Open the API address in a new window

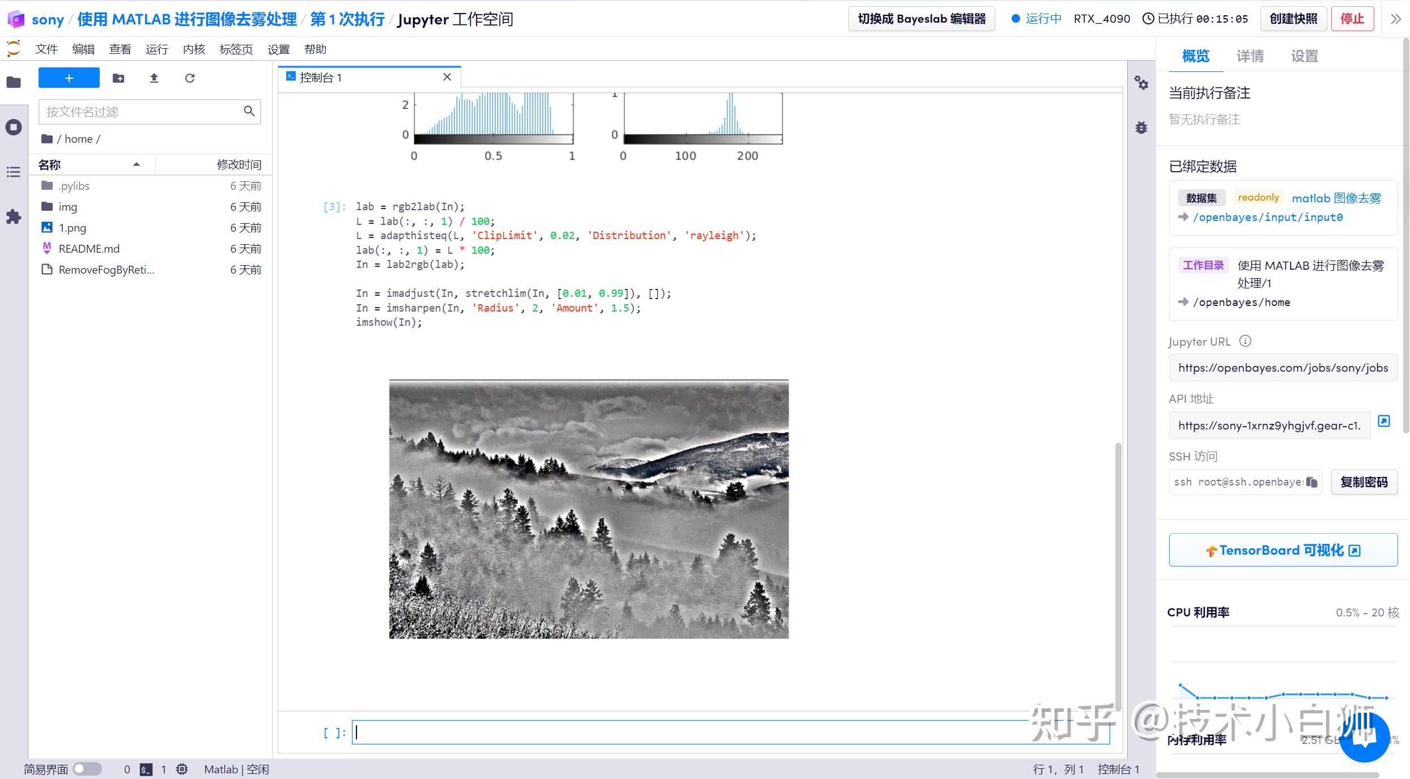(1384, 420)
